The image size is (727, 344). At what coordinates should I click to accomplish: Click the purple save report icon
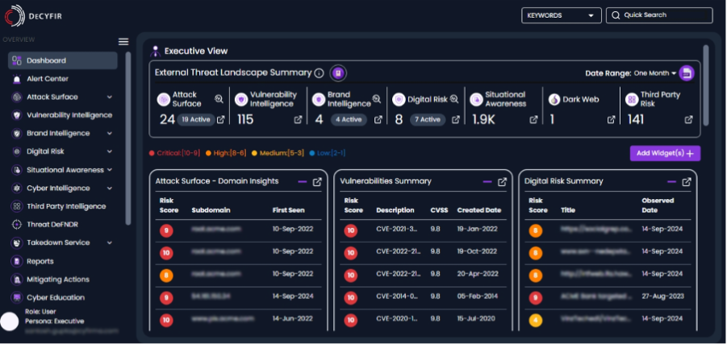coord(687,73)
